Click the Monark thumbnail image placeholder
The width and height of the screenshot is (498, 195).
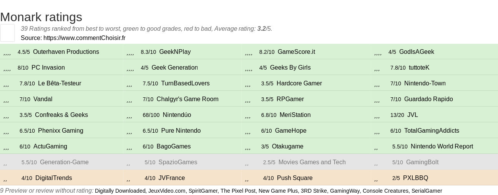tap(7, 33)
